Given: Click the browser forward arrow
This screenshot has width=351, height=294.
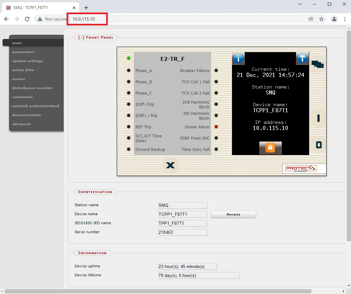Looking at the screenshot, I should (17, 19).
